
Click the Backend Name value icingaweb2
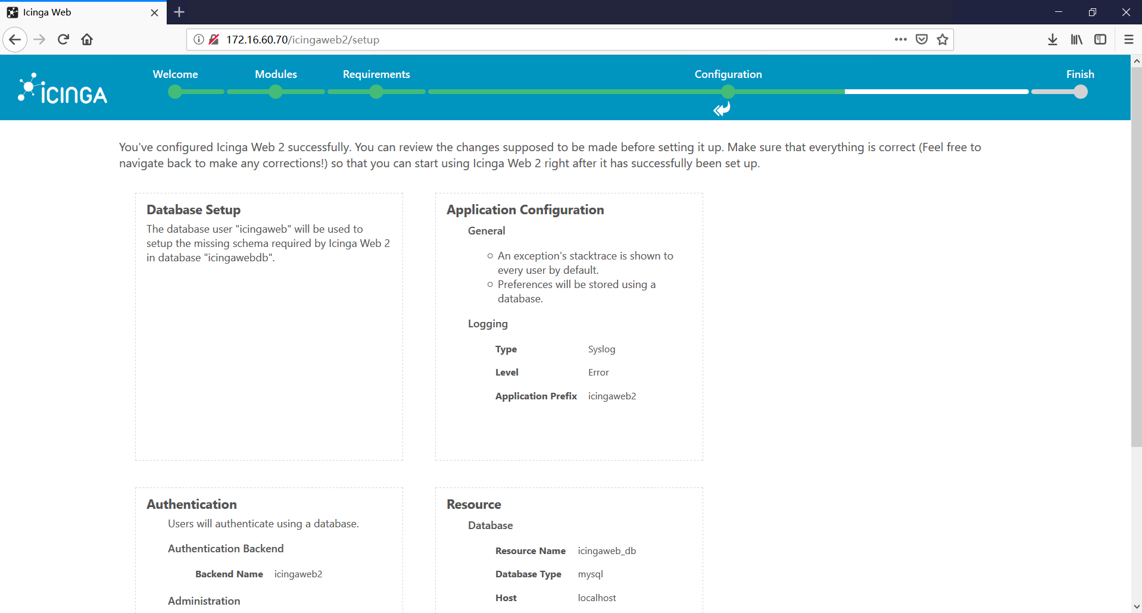coord(298,574)
